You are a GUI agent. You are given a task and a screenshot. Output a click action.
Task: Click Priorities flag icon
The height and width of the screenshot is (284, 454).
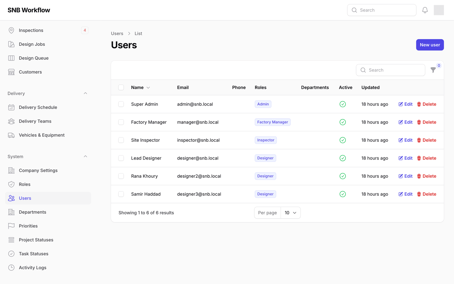click(x=11, y=226)
